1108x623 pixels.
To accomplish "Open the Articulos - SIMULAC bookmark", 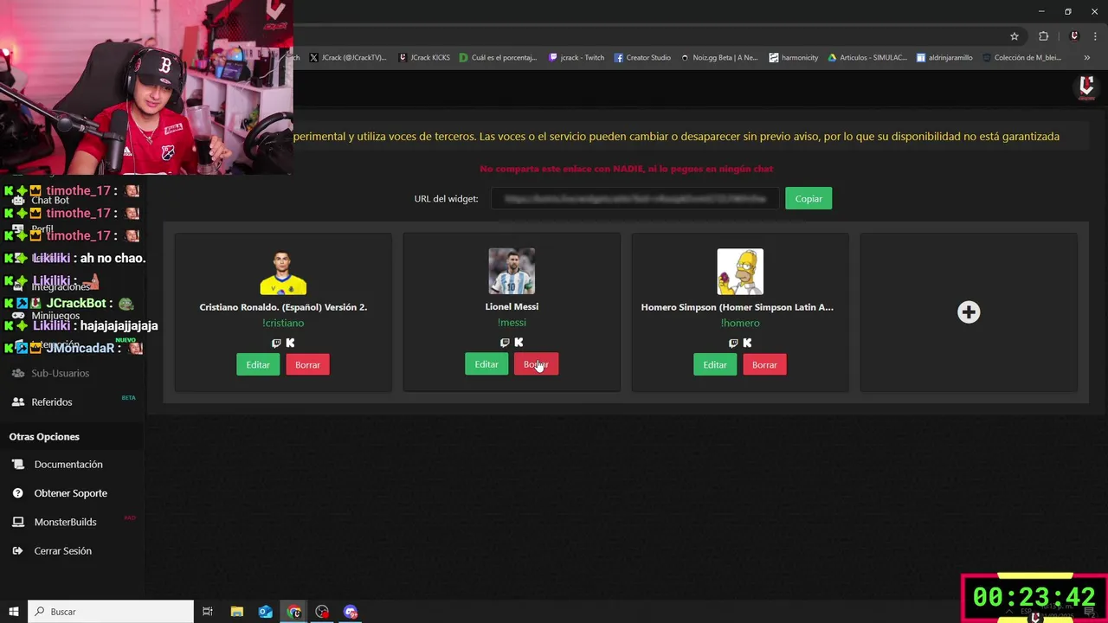I will click(x=867, y=58).
